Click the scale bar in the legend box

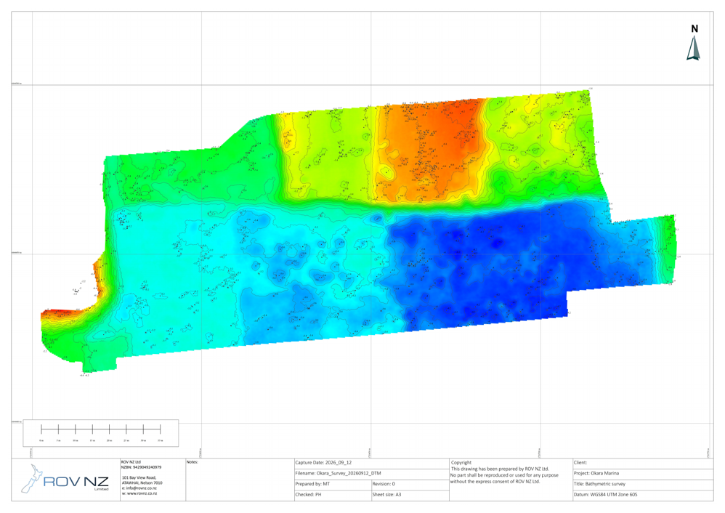point(100,429)
